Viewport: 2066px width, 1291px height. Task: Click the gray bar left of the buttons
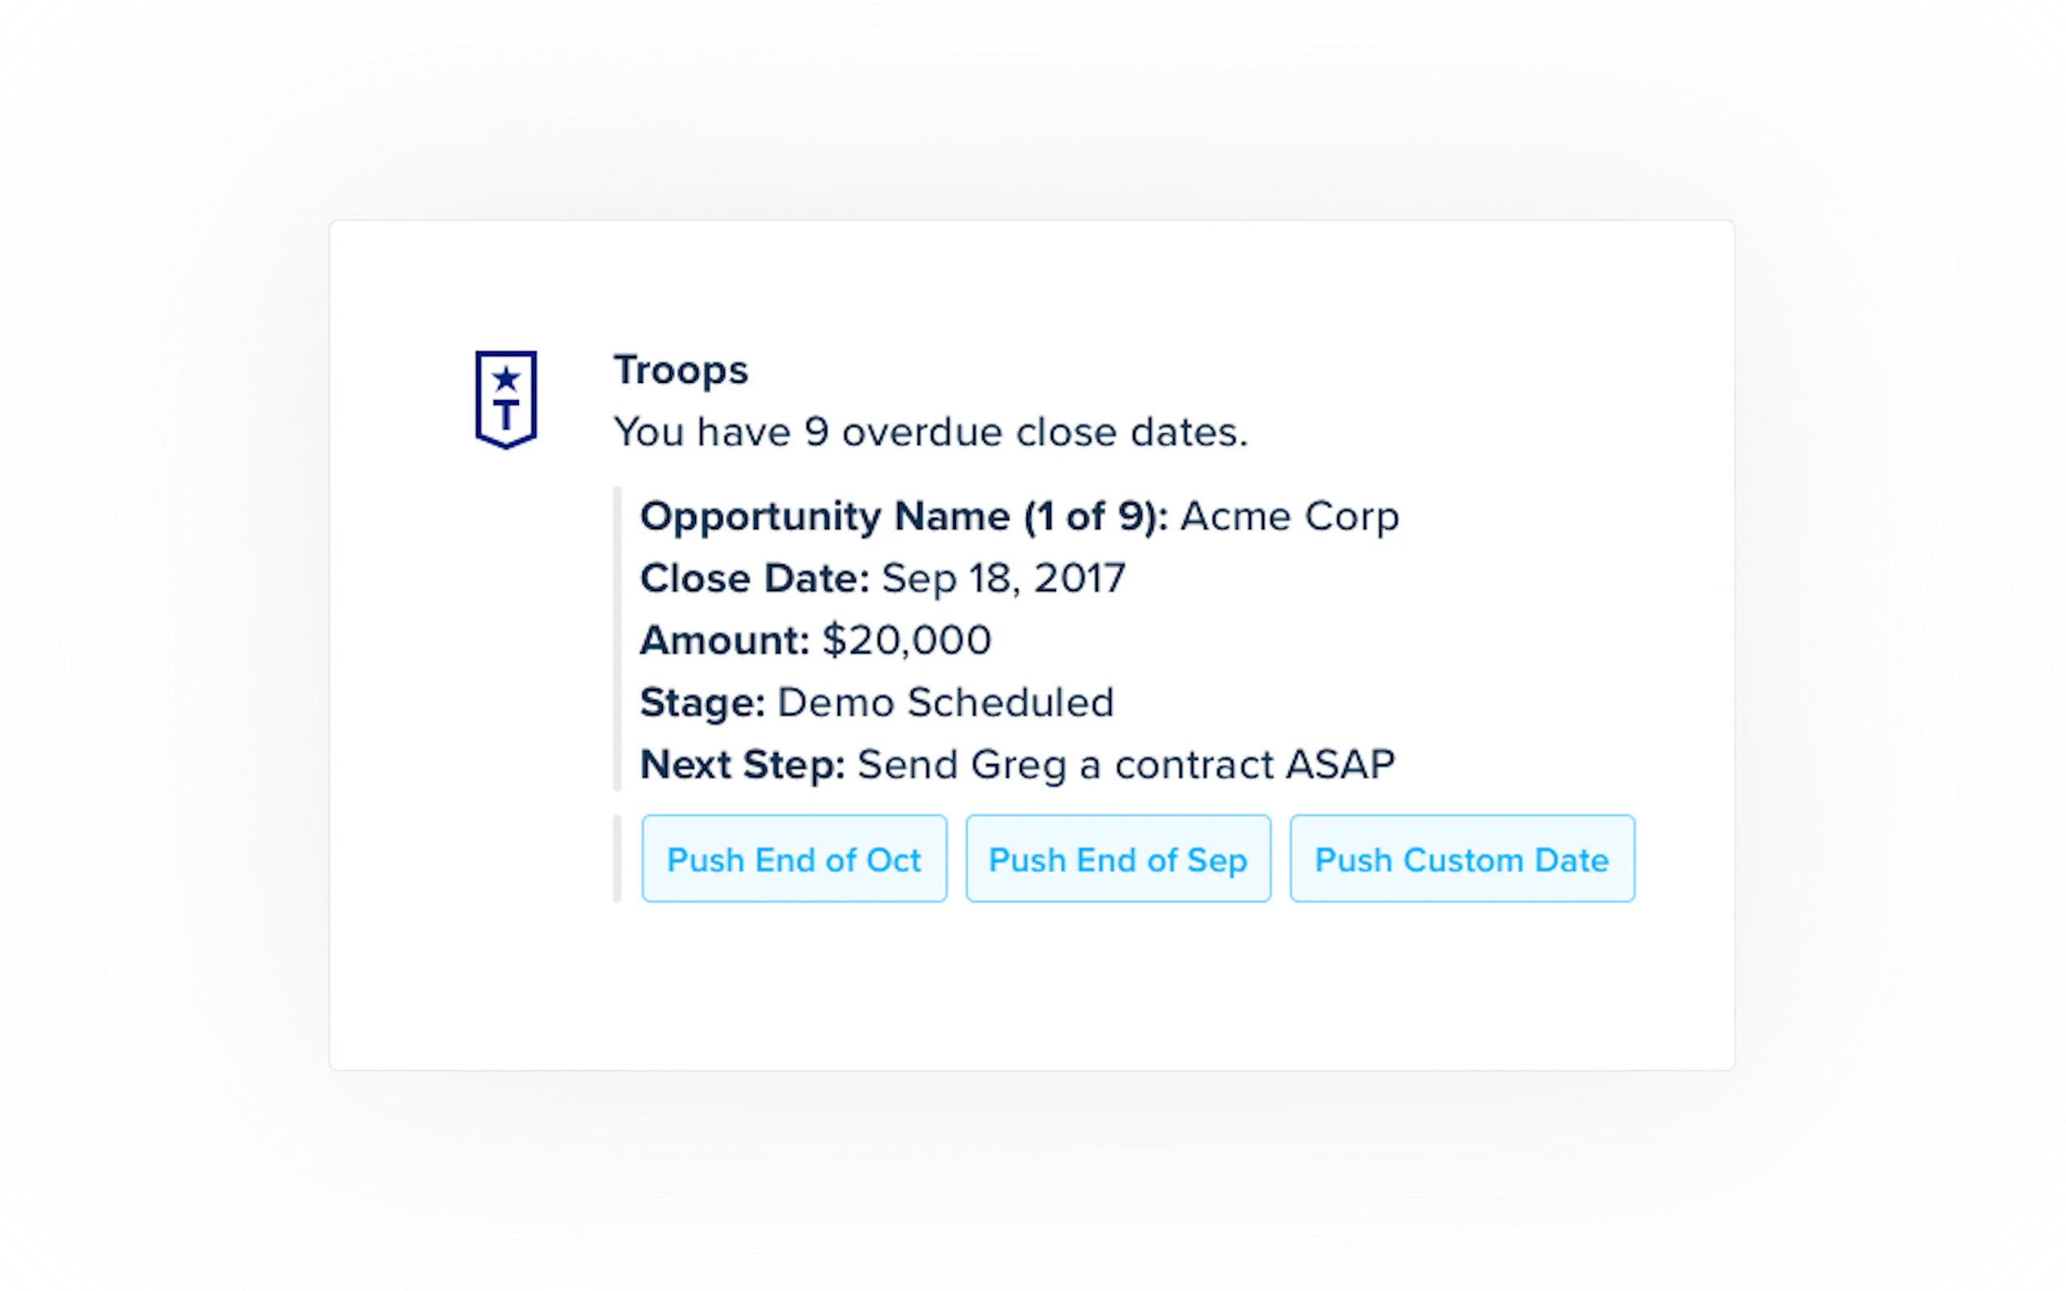tap(617, 859)
